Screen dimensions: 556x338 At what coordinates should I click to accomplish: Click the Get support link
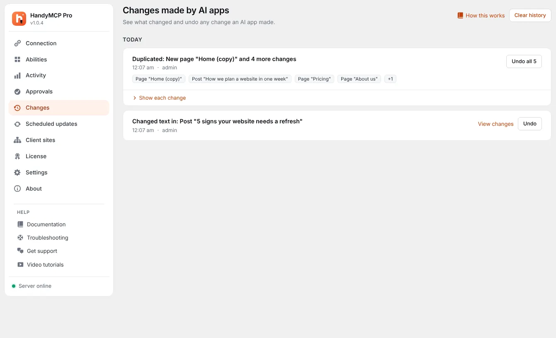click(42, 251)
